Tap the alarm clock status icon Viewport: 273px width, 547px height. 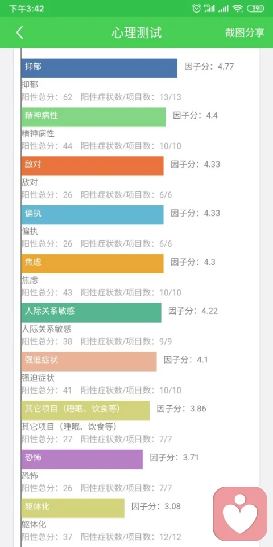[x=197, y=9]
